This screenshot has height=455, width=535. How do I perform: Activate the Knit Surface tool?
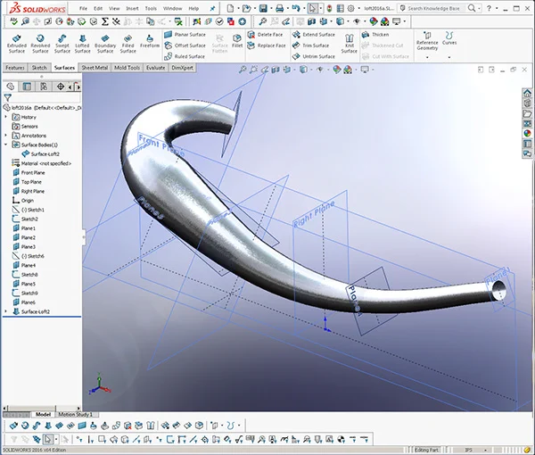[x=349, y=44]
